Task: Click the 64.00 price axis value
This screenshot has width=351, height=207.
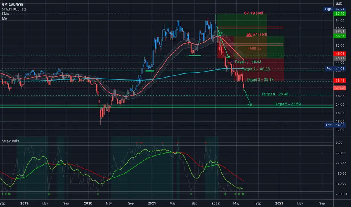Action: pyautogui.click(x=340, y=20)
